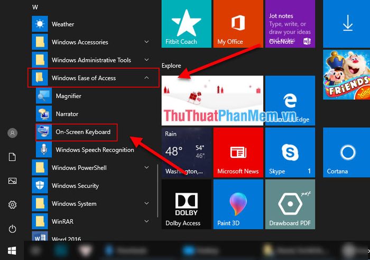The height and width of the screenshot is (260, 370).
Task: Expand Windows Administrative Tools chevron
Action: point(146,60)
